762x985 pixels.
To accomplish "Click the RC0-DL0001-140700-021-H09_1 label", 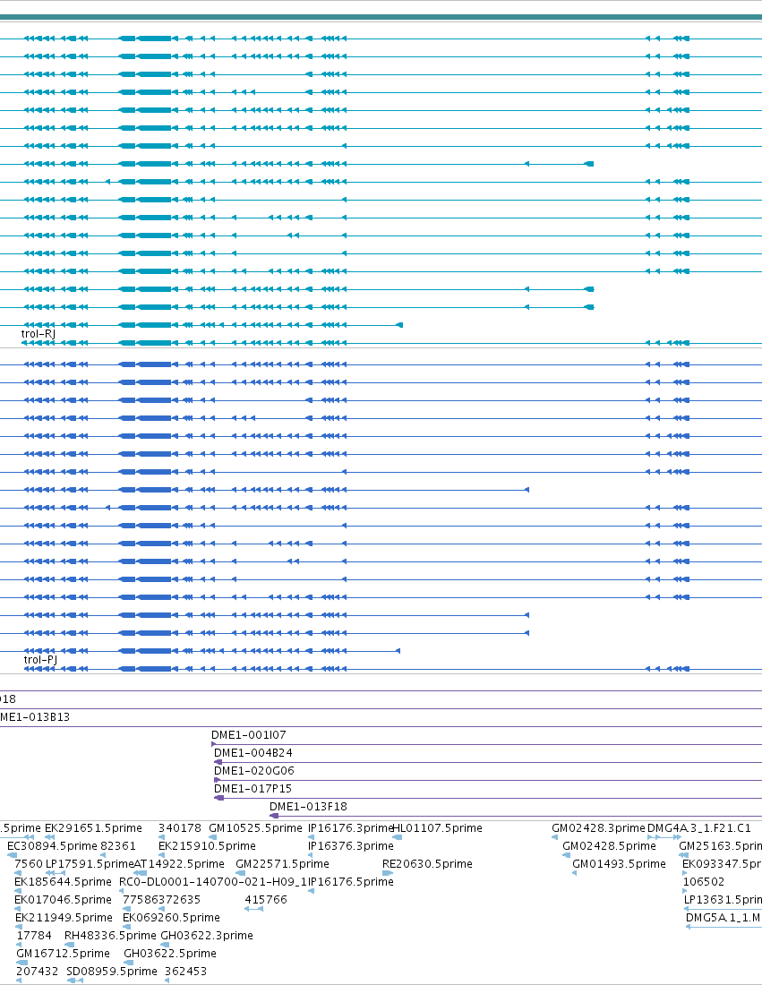I will tap(213, 881).
